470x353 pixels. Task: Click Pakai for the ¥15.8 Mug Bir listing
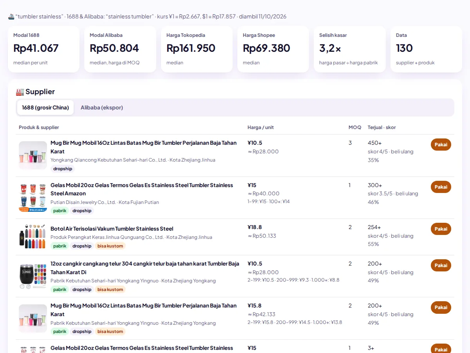[x=441, y=308]
